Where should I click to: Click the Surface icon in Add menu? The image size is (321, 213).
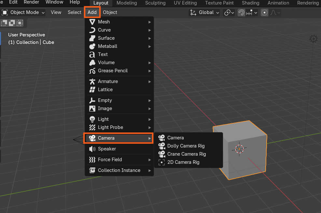pyautogui.click(x=92, y=38)
